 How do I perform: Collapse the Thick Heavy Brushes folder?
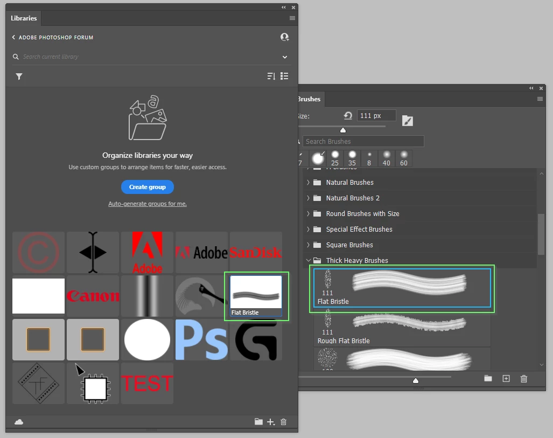click(x=308, y=260)
